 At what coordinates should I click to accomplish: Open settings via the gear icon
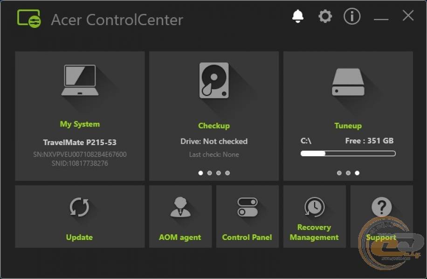tap(325, 16)
